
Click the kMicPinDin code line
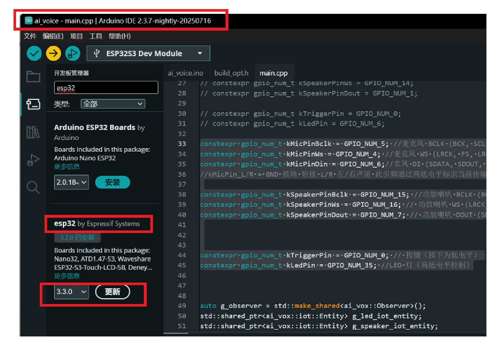[343, 164]
